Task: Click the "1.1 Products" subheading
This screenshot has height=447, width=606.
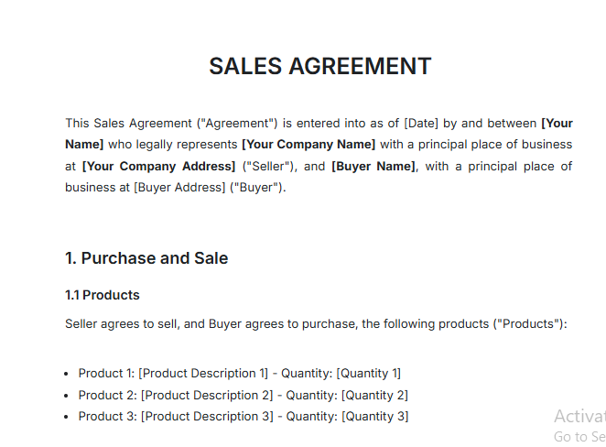Action: (x=103, y=295)
